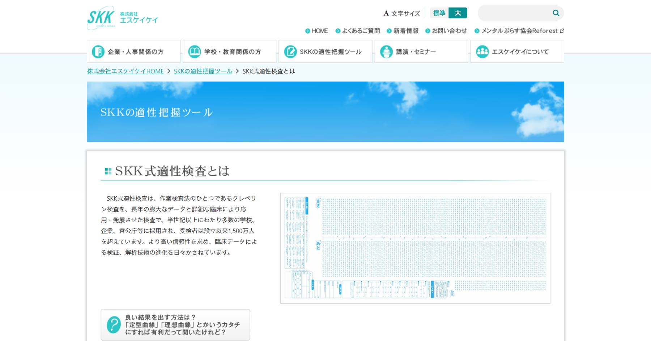Click bullet icon next to 新着情報
This screenshot has width=651, height=341.
point(389,31)
